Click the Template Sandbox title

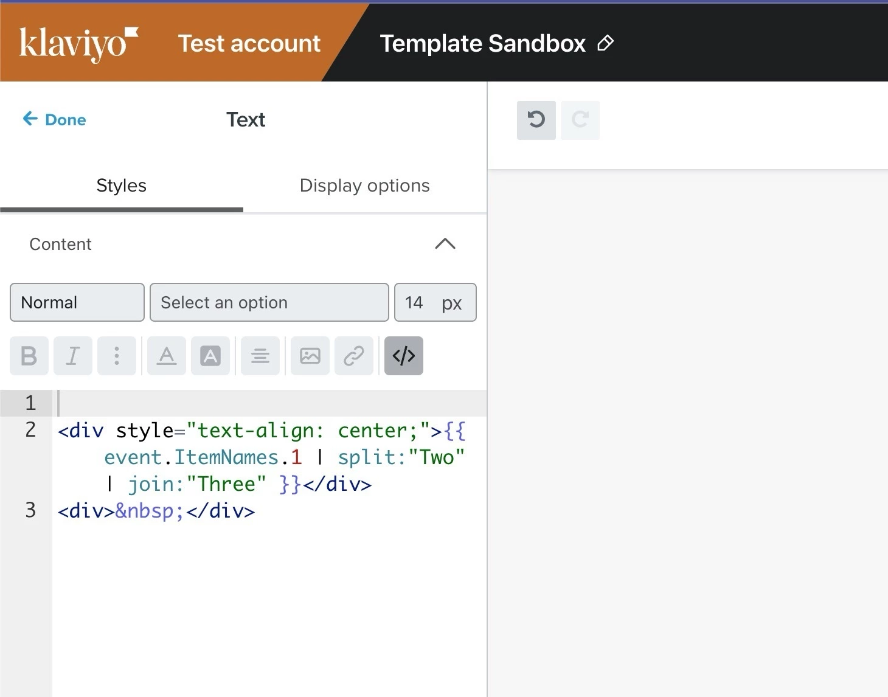point(482,44)
